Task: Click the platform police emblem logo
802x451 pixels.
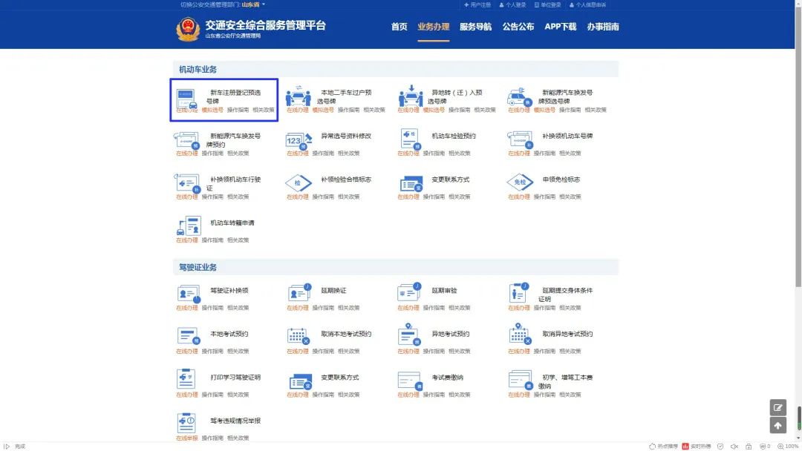Action: click(188, 29)
